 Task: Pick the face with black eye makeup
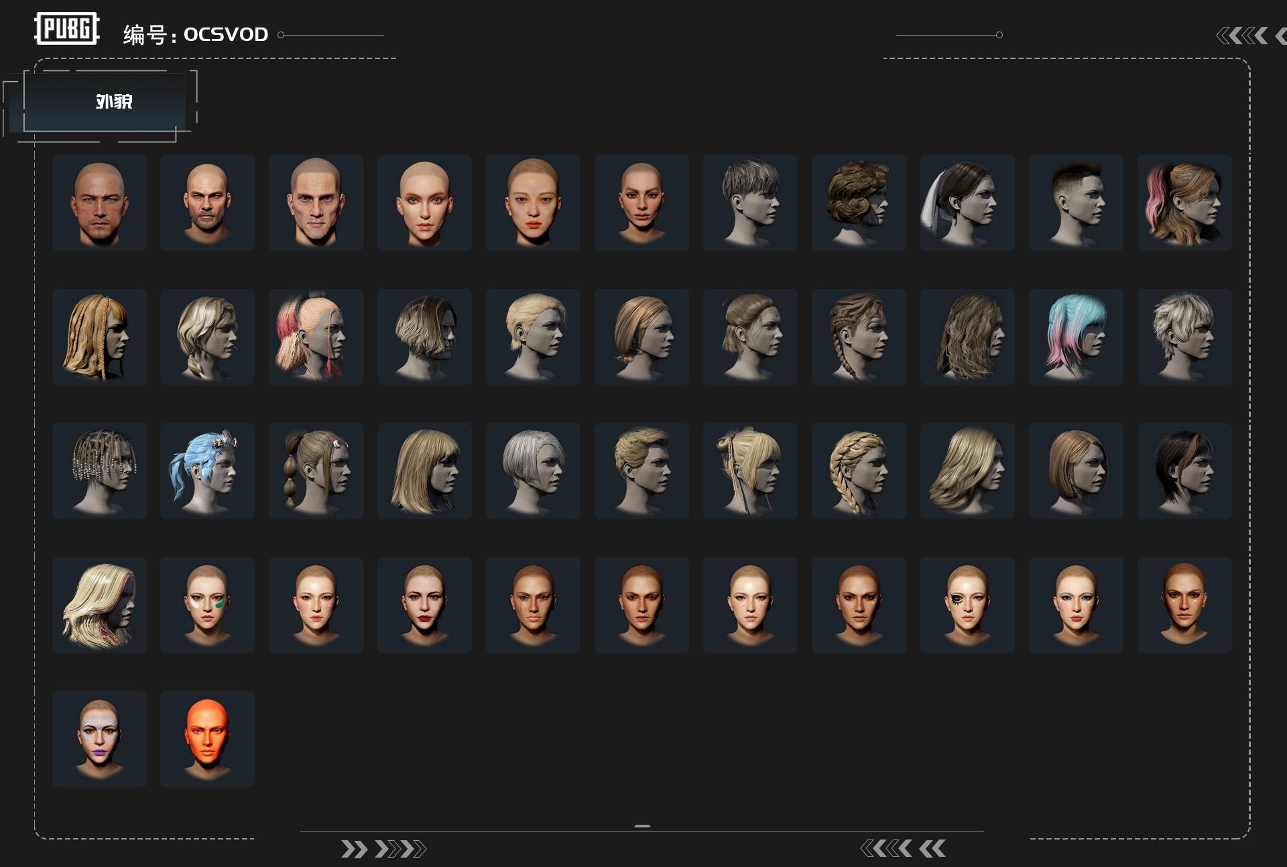967,605
